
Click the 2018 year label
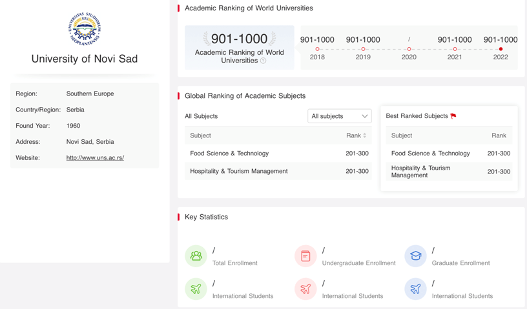(x=317, y=57)
